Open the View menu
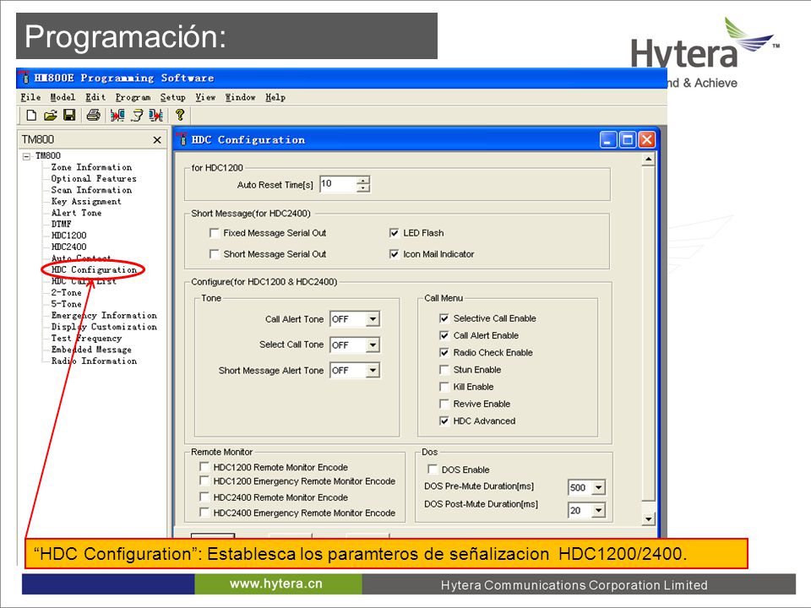 pyautogui.click(x=205, y=97)
